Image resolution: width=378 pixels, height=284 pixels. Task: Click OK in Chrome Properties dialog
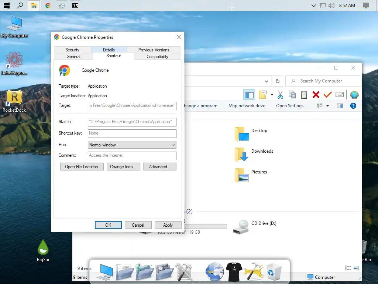108,225
